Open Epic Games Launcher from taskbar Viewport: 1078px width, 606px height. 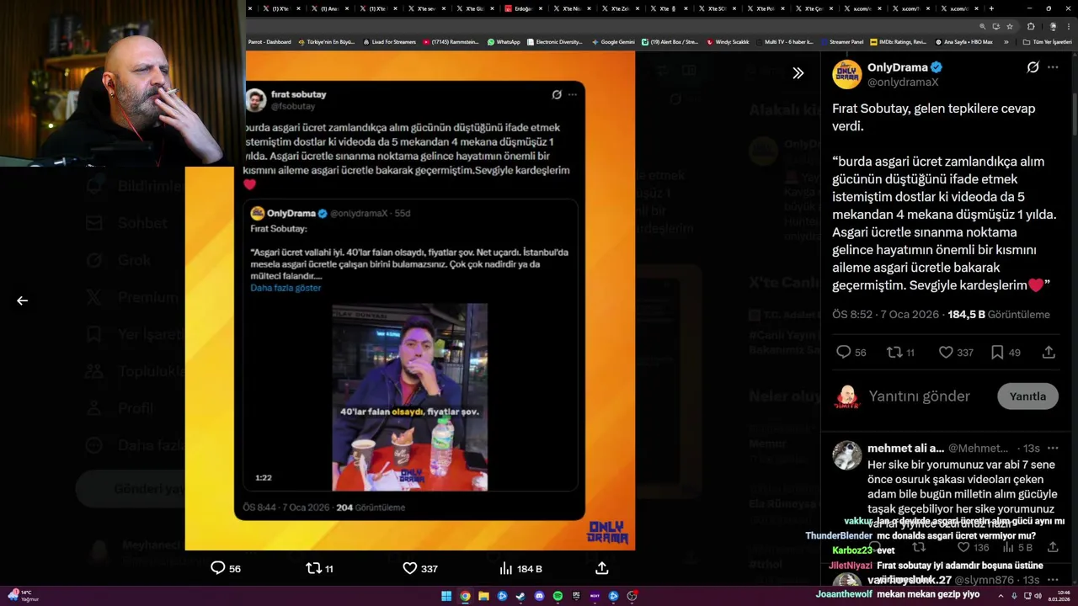(x=576, y=596)
